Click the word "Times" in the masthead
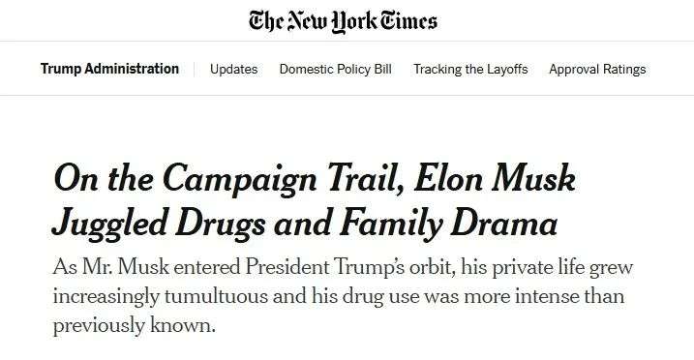 (409, 20)
